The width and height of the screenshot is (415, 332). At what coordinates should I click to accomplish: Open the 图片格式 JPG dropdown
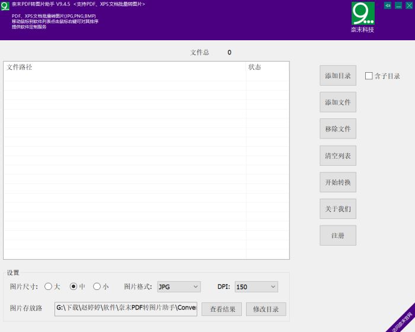(x=179, y=287)
